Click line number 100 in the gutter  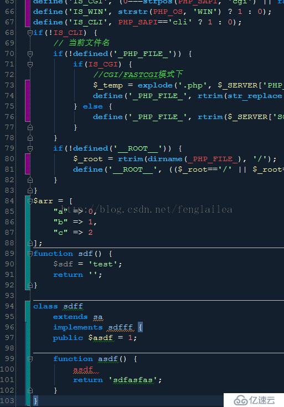(7, 369)
